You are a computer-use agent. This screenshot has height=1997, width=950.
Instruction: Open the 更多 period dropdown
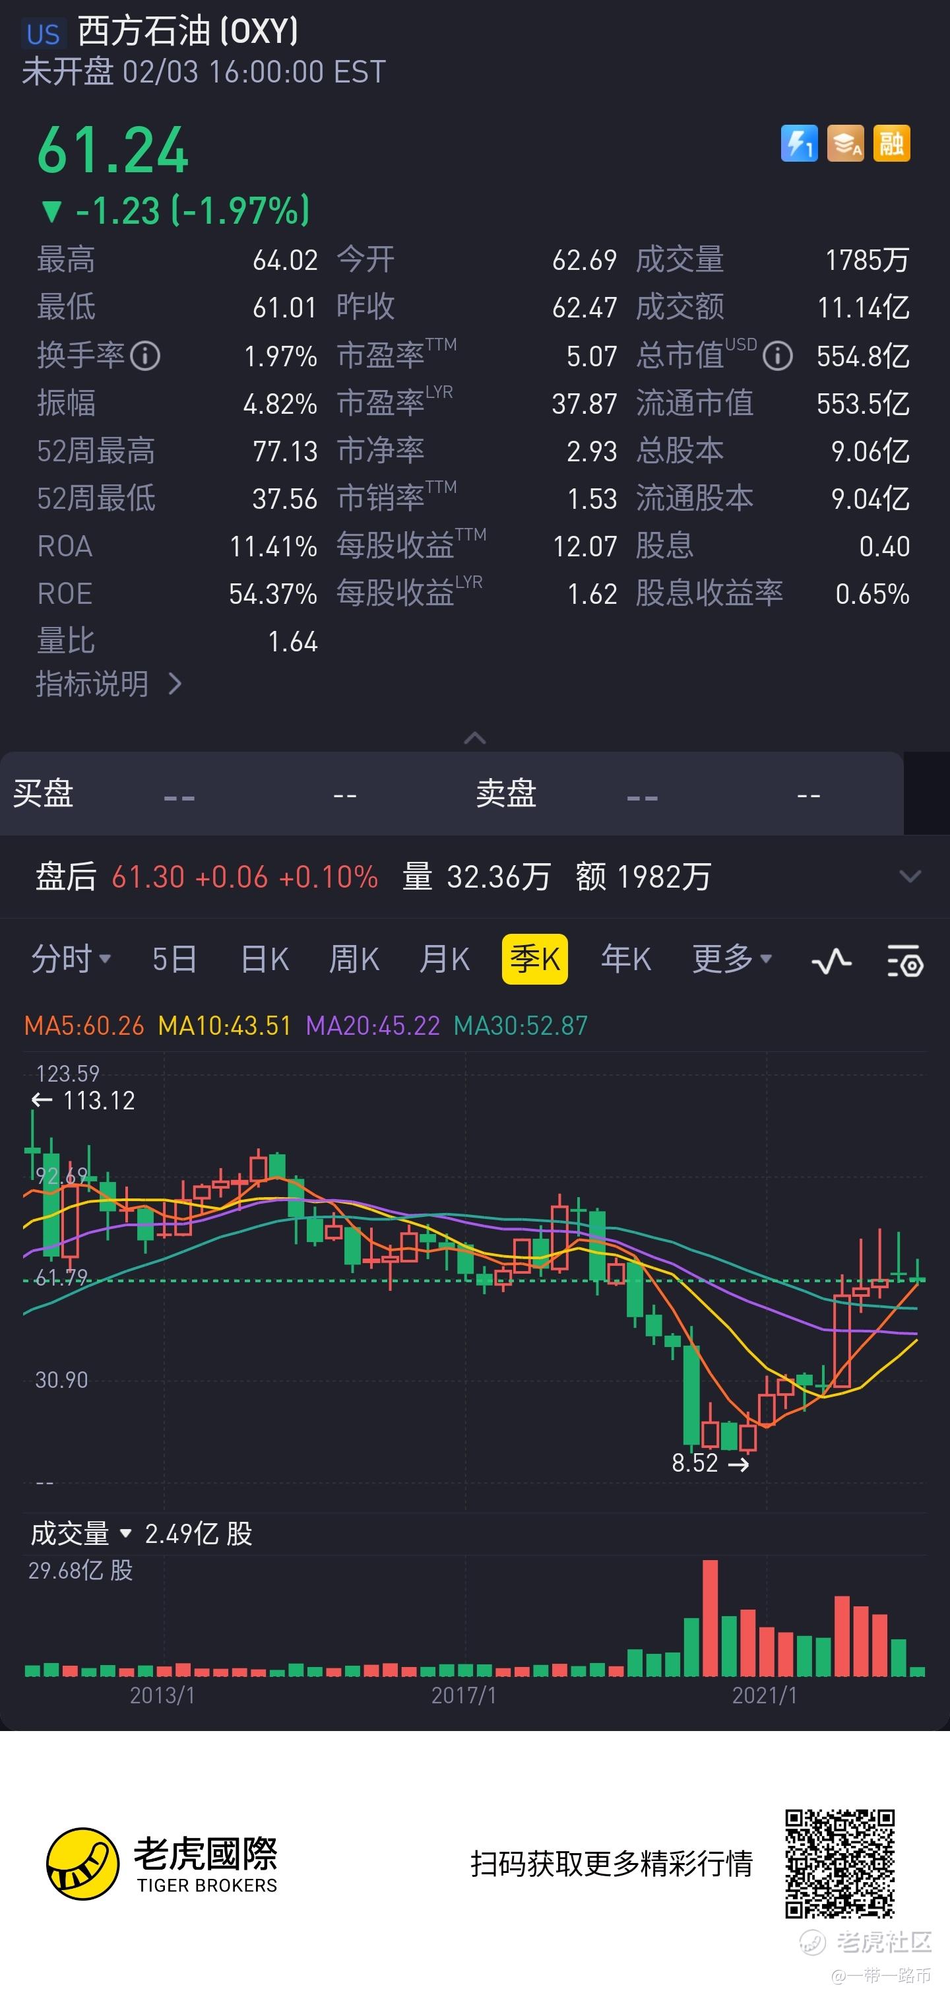click(x=732, y=959)
